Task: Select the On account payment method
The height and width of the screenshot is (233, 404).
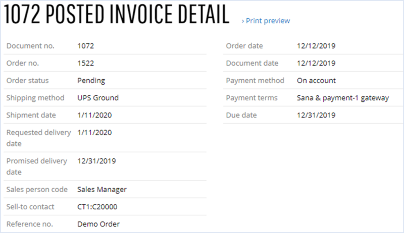Action: (316, 81)
